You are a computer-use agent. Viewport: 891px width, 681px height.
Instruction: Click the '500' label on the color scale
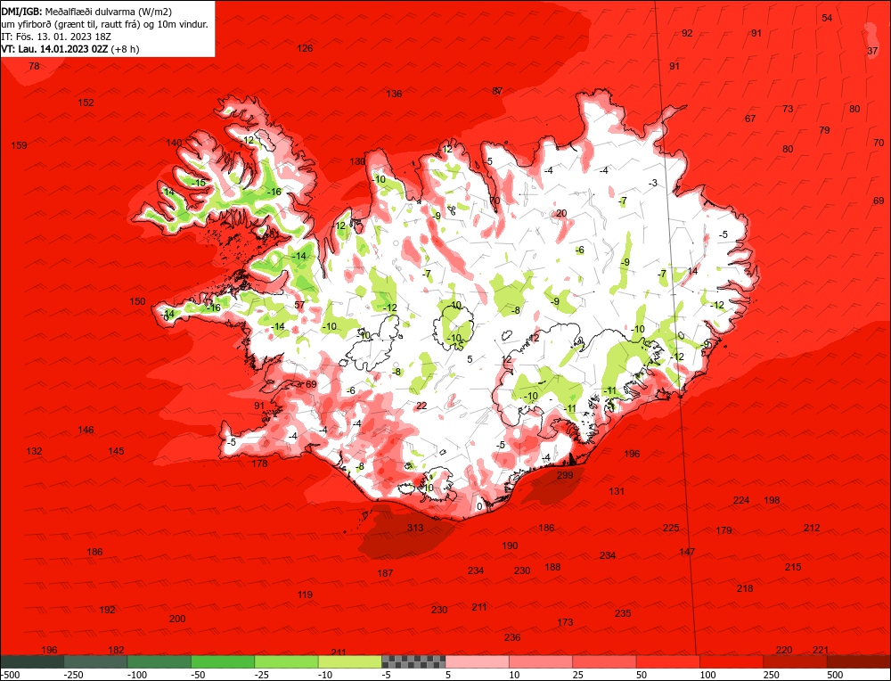(835, 675)
